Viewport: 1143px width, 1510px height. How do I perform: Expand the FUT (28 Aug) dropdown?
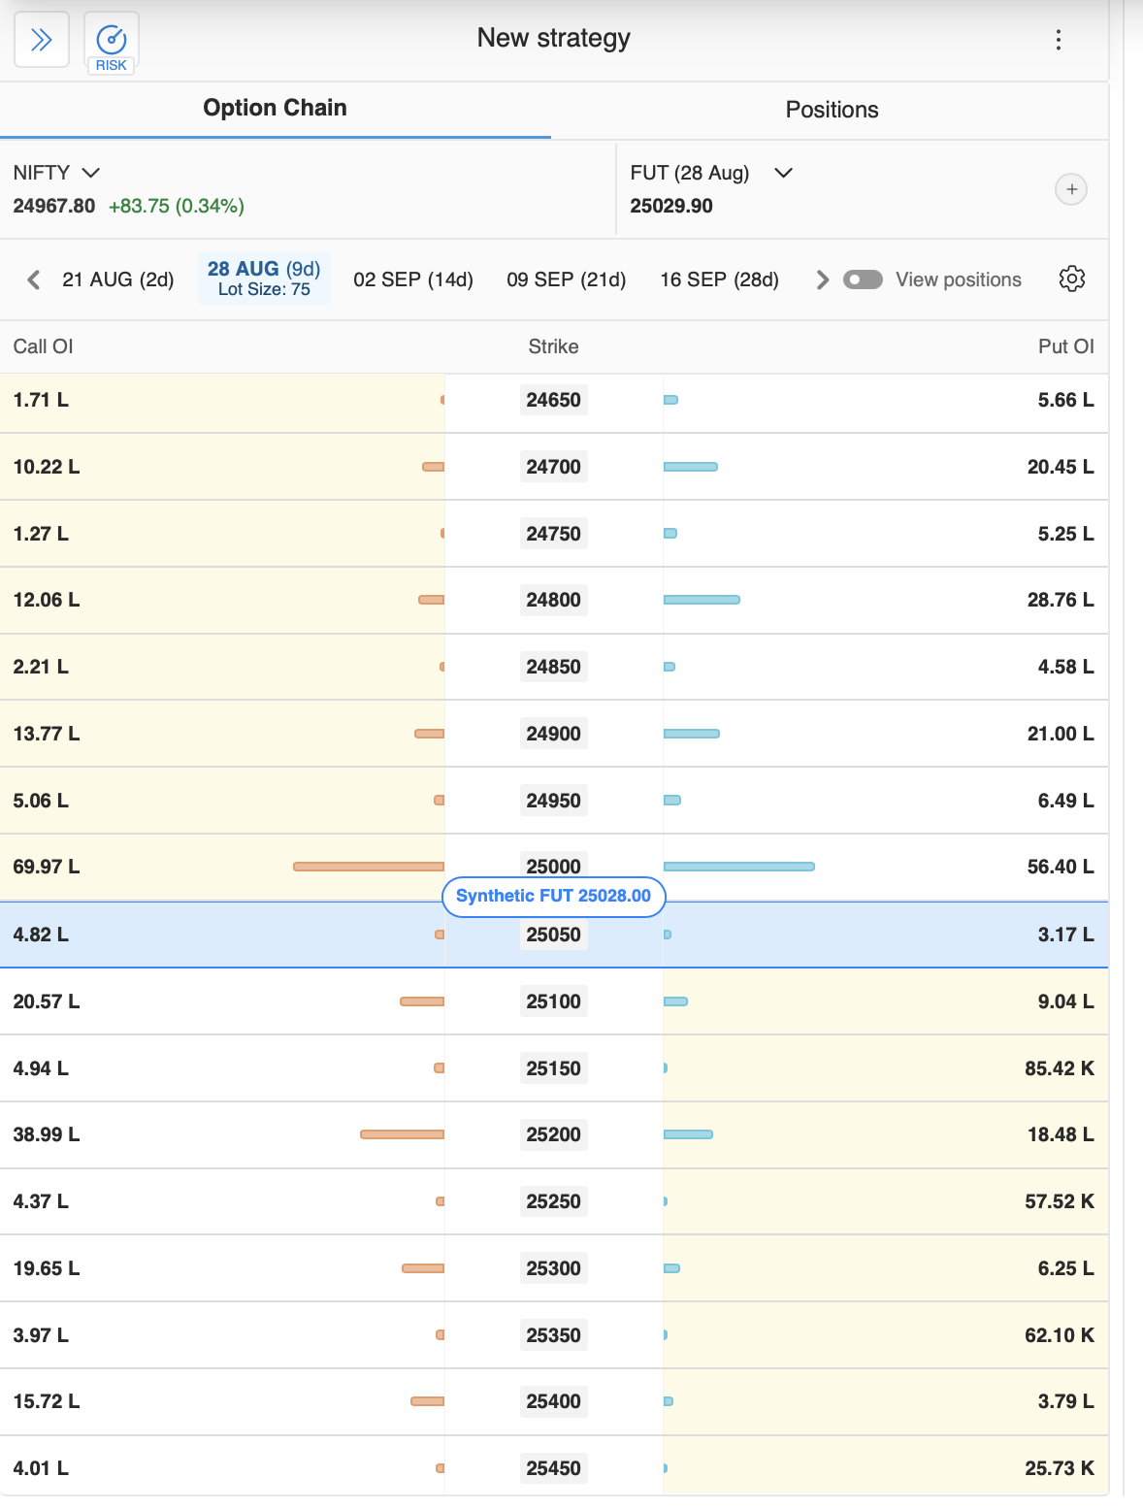[x=711, y=173]
